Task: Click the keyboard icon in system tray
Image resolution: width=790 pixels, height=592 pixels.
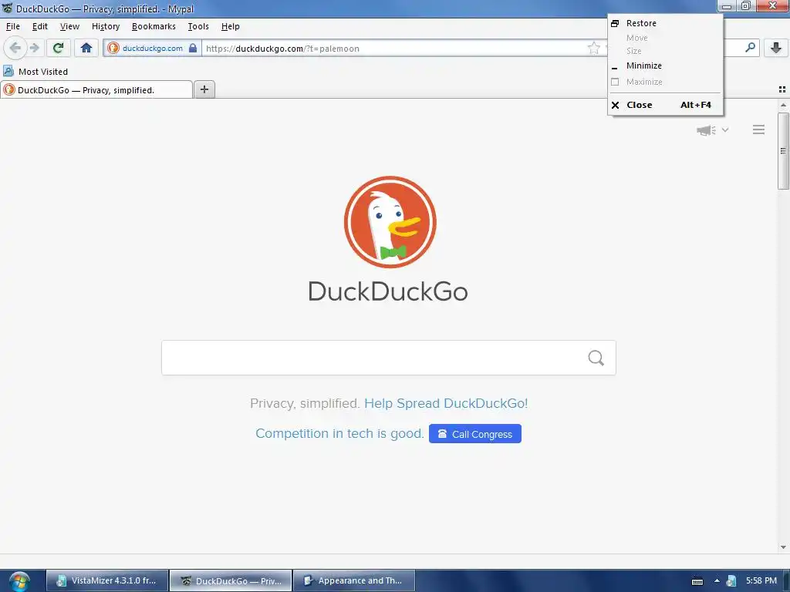Action: (x=697, y=581)
